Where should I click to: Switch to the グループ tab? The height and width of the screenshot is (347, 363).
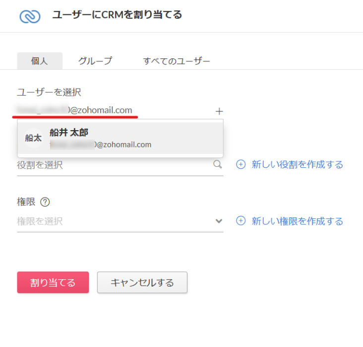(95, 61)
